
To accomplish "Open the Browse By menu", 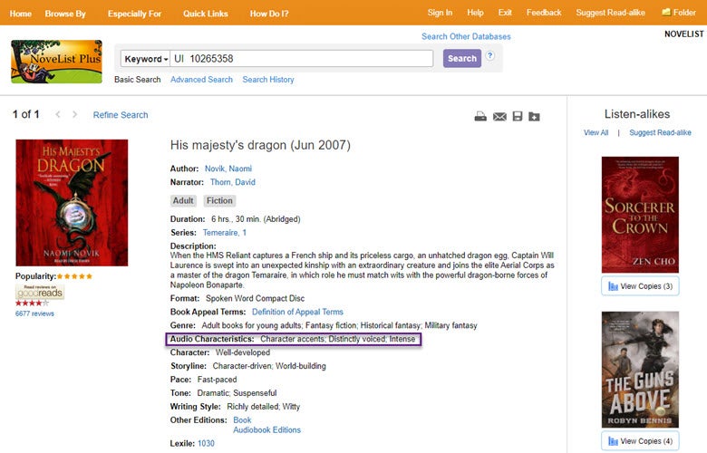I will coord(65,13).
